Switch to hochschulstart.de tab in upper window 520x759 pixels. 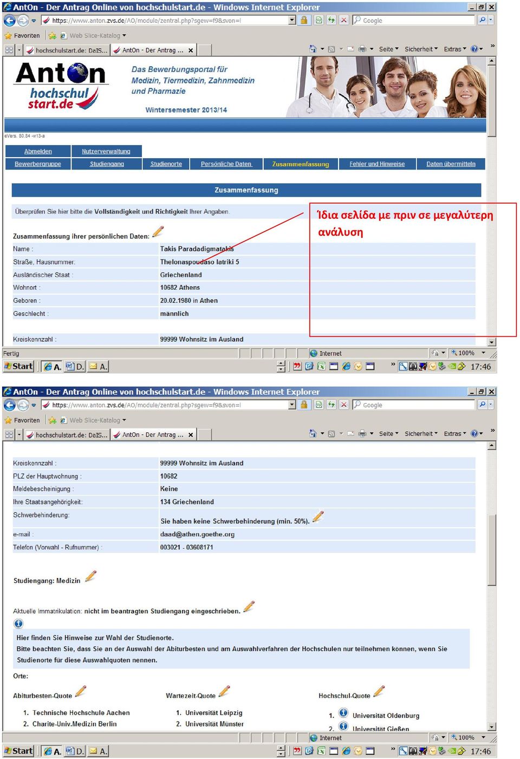point(67,50)
